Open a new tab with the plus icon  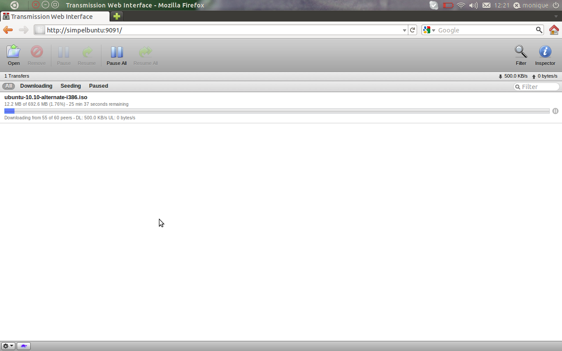116,16
